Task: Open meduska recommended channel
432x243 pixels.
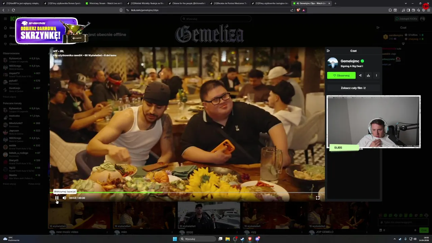Action: (x=22, y=117)
